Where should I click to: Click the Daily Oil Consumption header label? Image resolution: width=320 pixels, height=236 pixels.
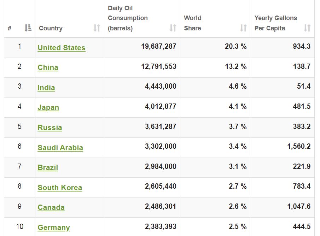point(128,18)
